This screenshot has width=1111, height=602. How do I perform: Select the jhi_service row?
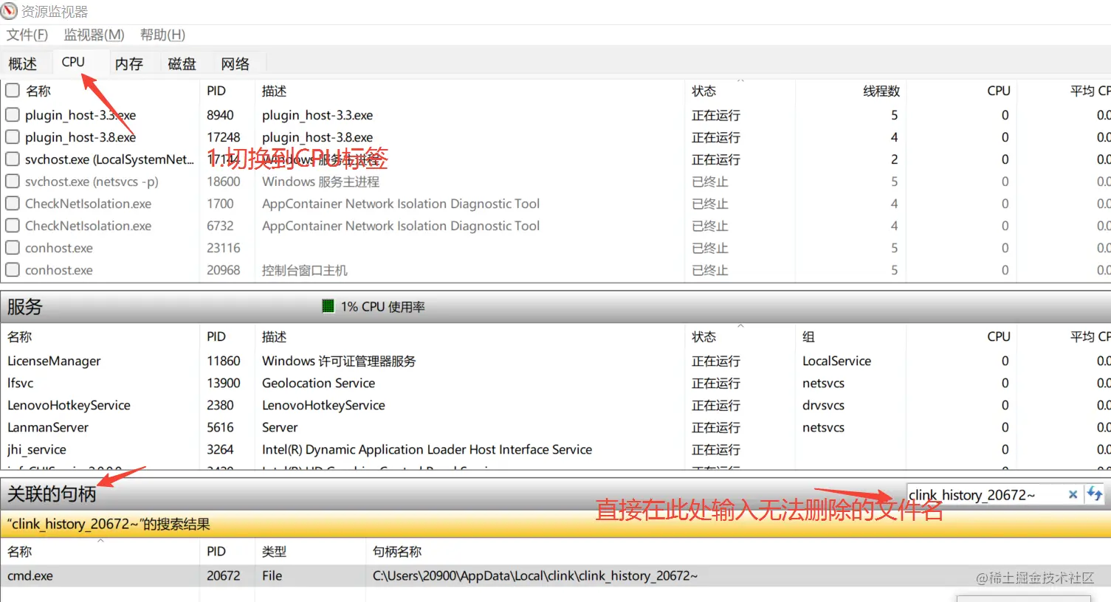tap(555, 449)
